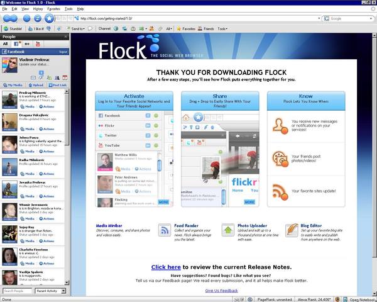Click the URL address bar
Image resolution: width=377 pixels, height=302 pixels.
197,18
